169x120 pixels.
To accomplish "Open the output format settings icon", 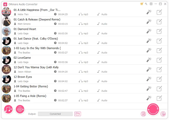I will click(x=143, y=114).
